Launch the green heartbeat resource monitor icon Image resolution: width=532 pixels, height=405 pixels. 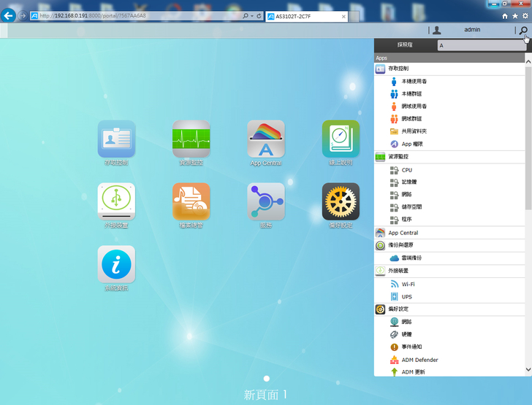point(191,139)
